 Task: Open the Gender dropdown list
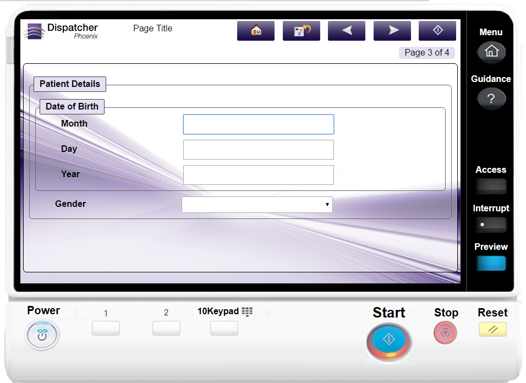click(257, 205)
